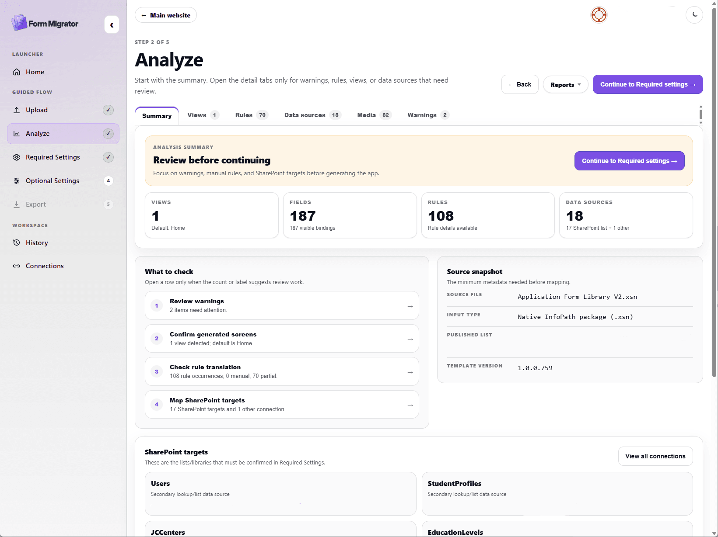The width and height of the screenshot is (718, 537).
Task: Open the Review warnings row
Action: (x=282, y=305)
